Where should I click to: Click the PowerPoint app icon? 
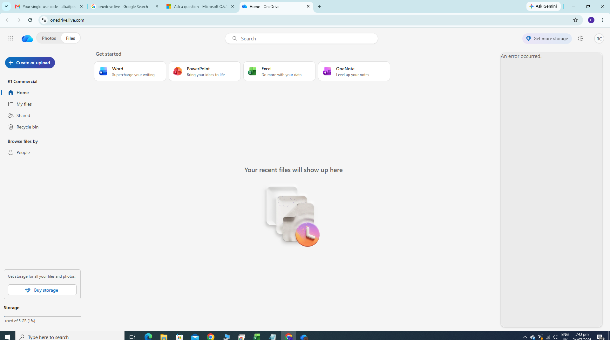(178, 71)
